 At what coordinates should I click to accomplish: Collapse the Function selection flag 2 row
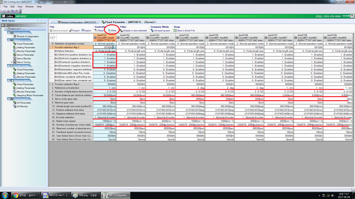click(x=51, y=84)
